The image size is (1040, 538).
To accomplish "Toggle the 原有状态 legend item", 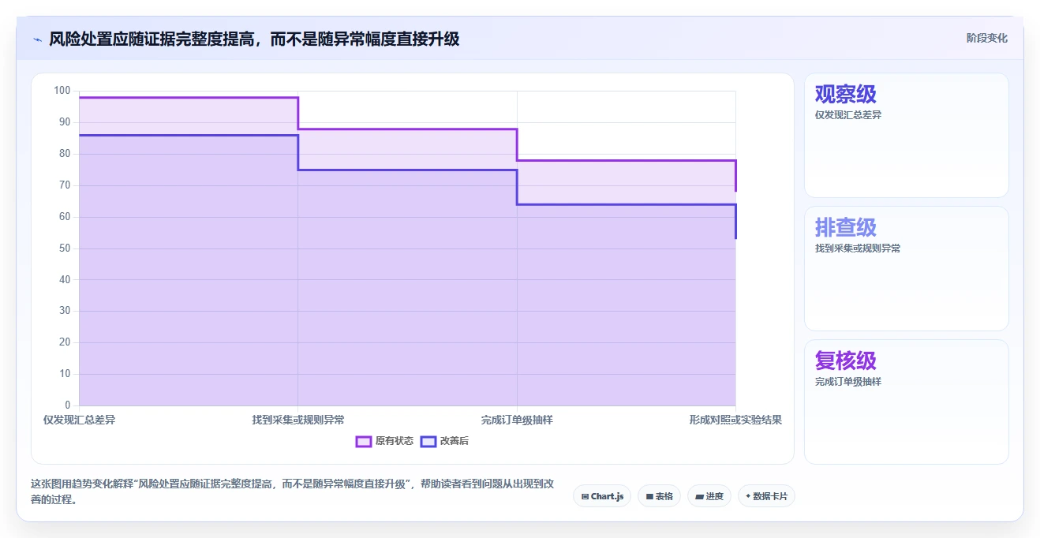I will (x=384, y=441).
